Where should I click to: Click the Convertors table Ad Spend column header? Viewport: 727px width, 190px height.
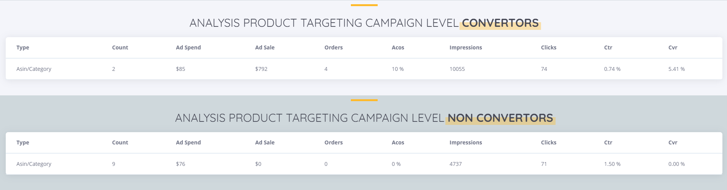point(188,47)
